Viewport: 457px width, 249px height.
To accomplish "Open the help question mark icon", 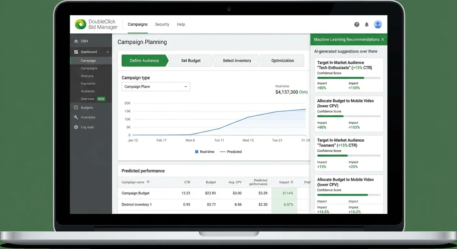I will click(x=357, y=24).
